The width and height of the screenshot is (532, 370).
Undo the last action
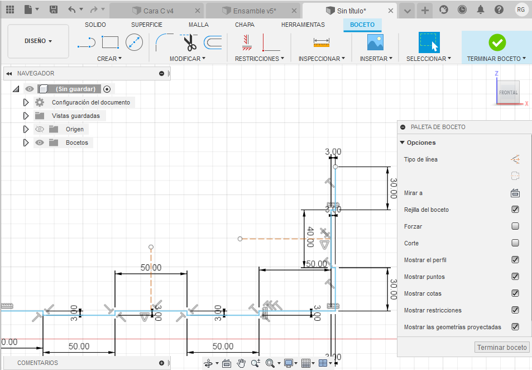coord(71,10)
